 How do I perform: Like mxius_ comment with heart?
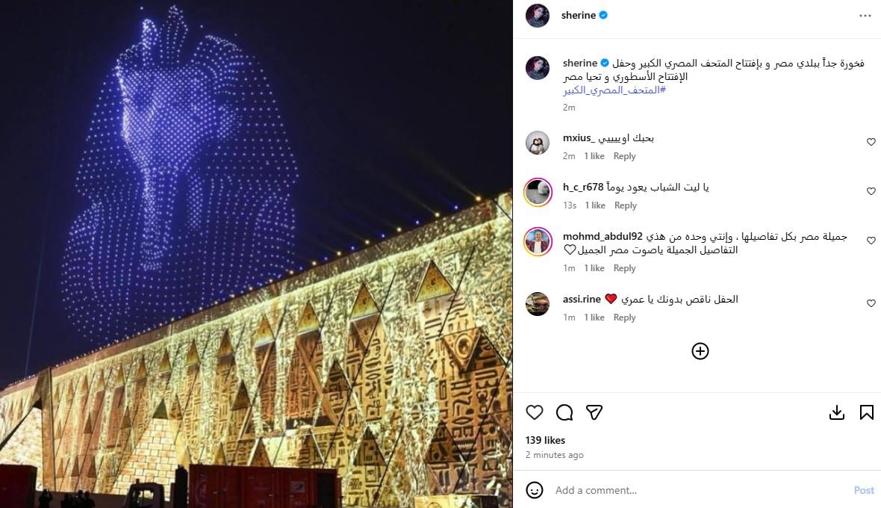point(871,142)
